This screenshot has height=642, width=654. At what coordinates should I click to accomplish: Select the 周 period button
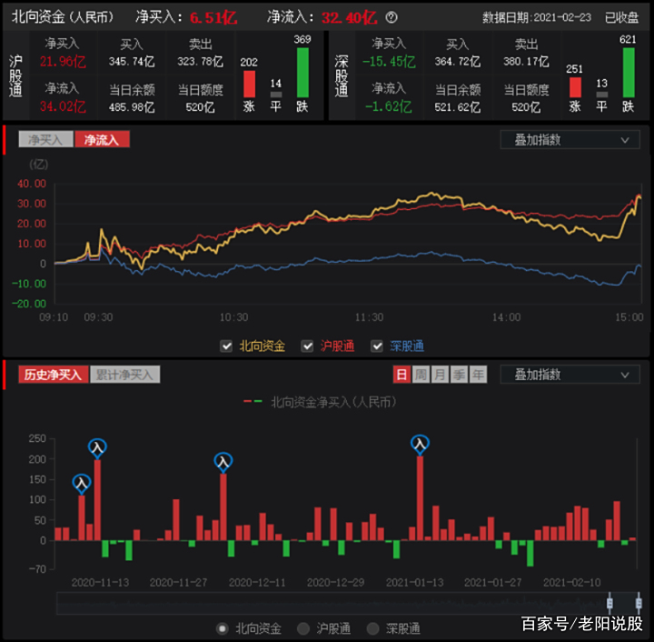(x=421, y=375)
